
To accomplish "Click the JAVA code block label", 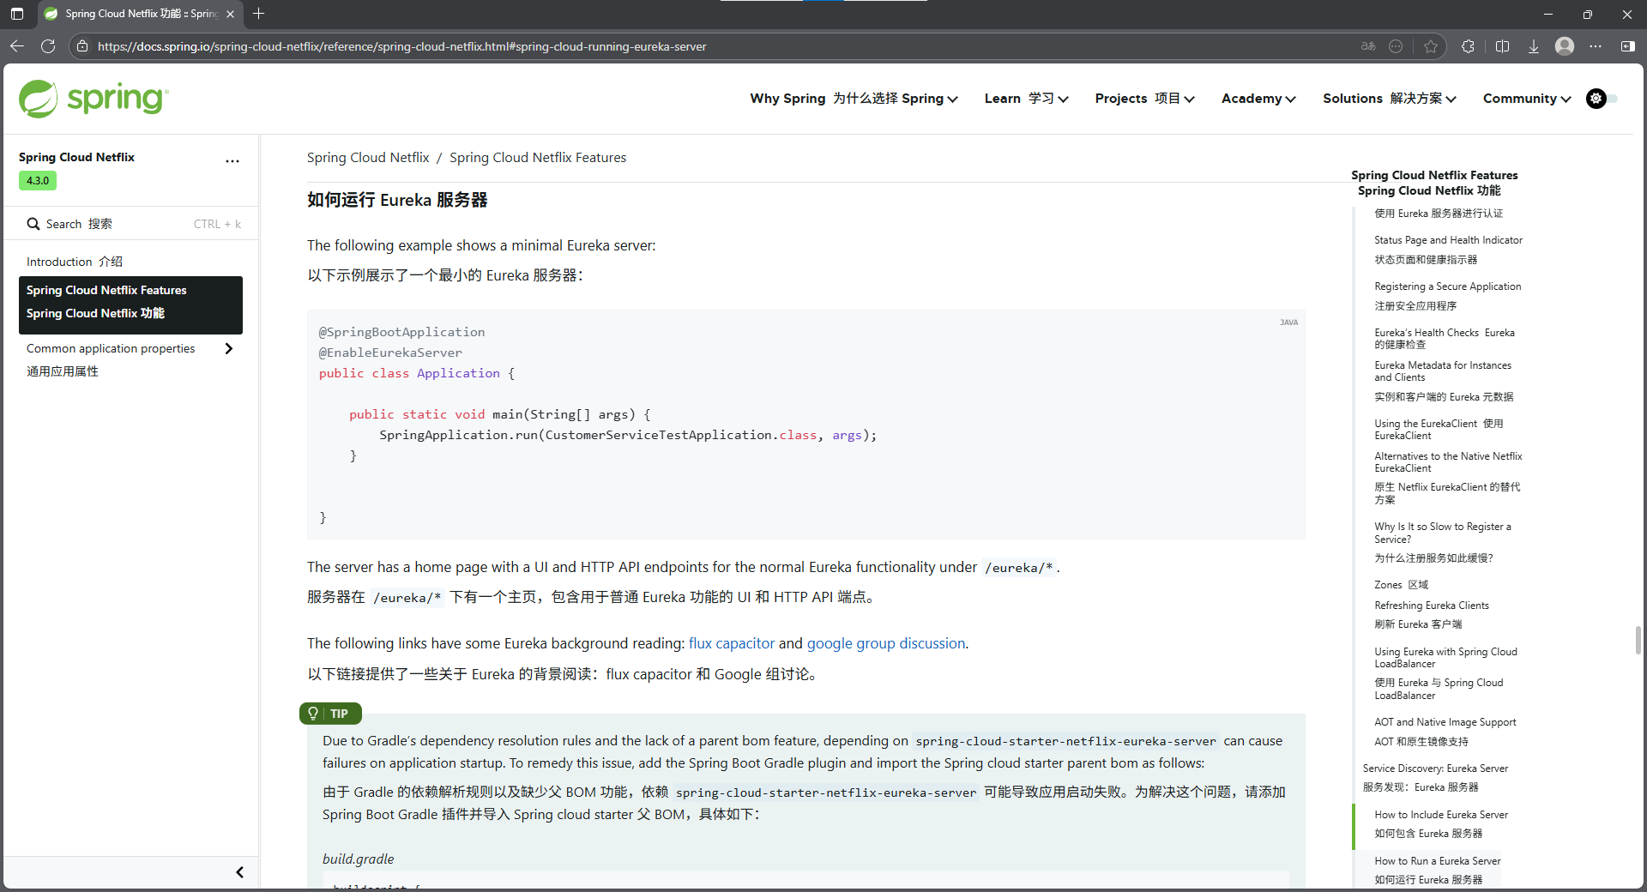I will pos(1288,322).
